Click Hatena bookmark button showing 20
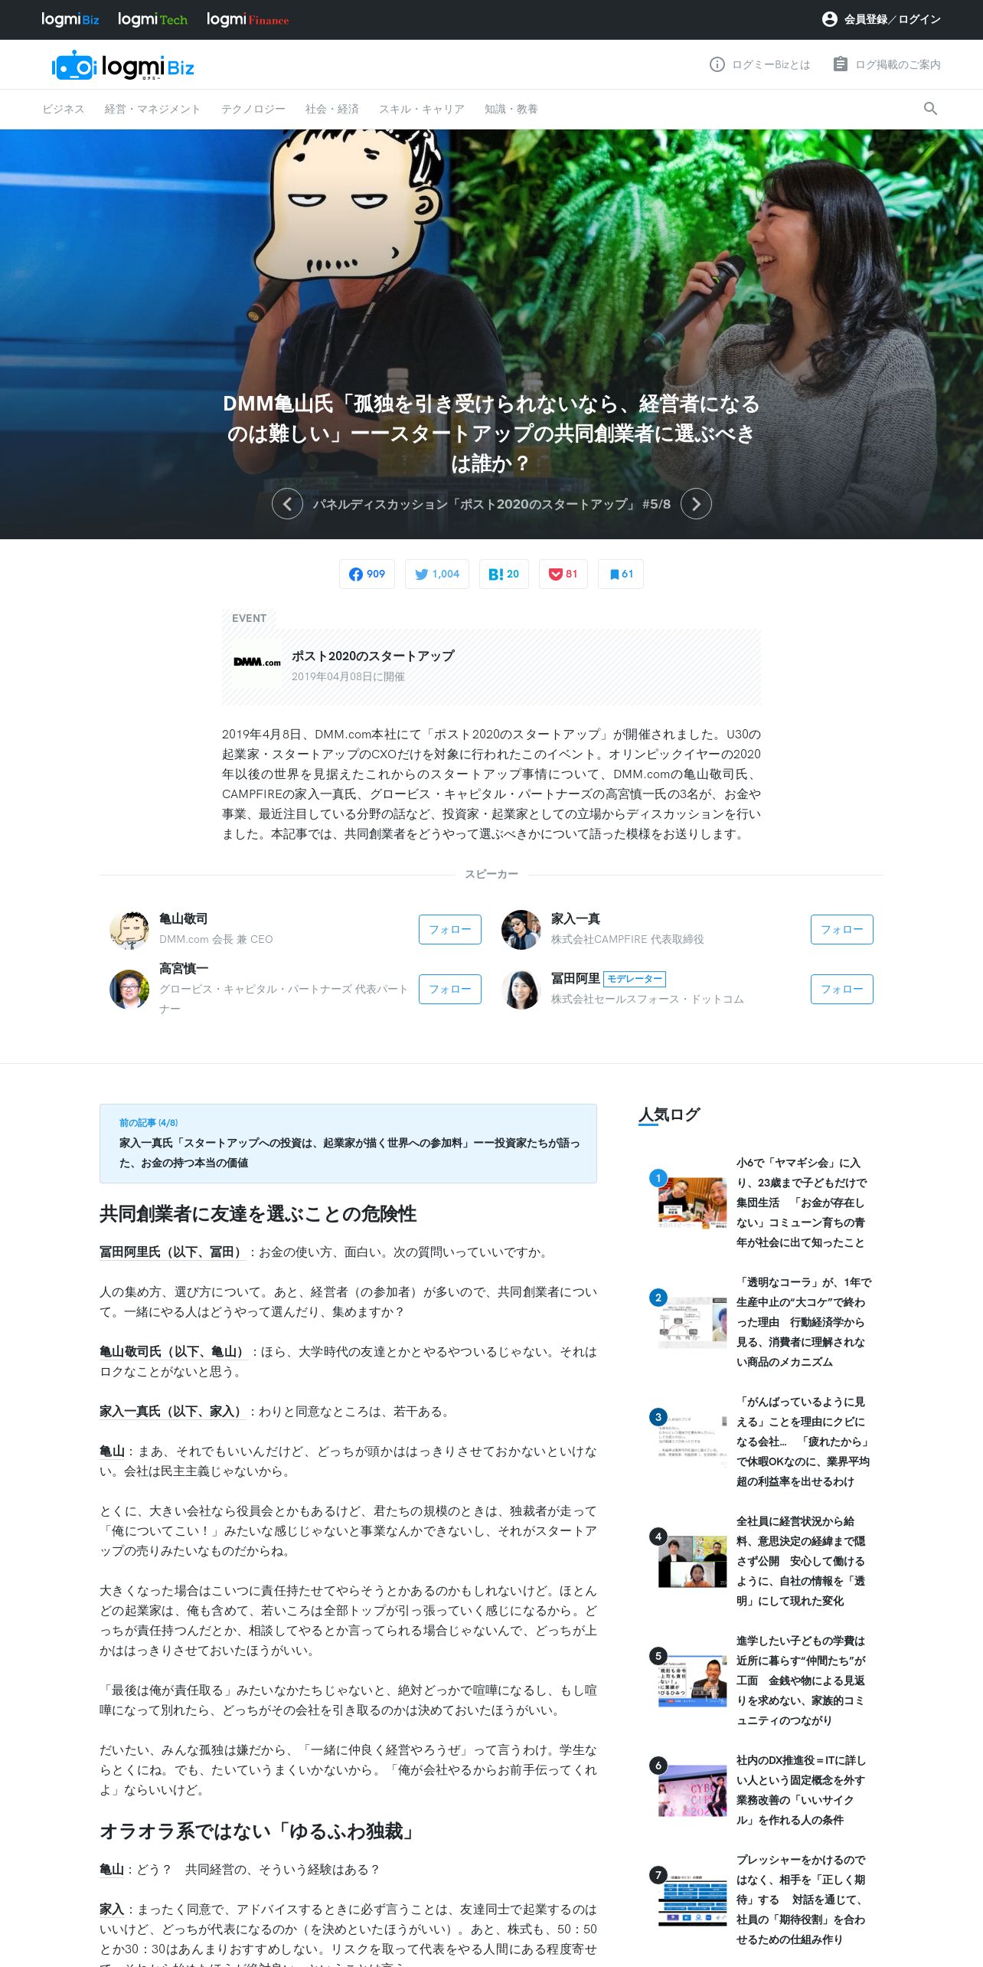This screenshot has width=983, height=1967. click(x=504, y=574)
